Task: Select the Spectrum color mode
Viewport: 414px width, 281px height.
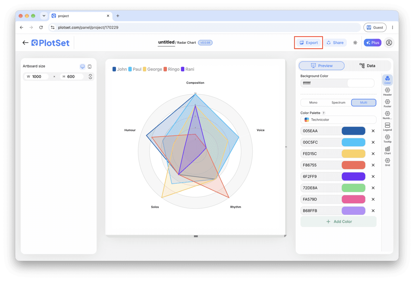Action: tap(338, 103)
